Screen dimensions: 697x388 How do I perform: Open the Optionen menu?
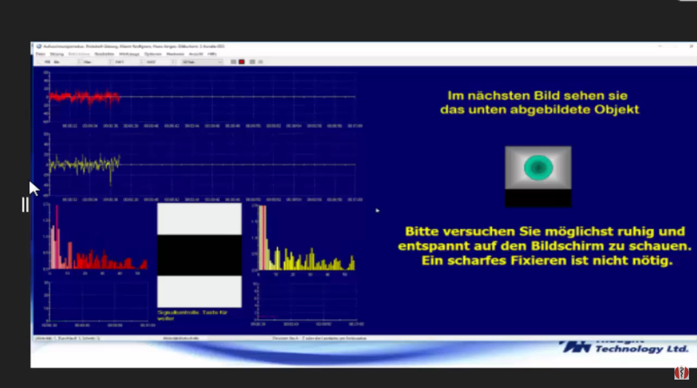coord(153,54)
